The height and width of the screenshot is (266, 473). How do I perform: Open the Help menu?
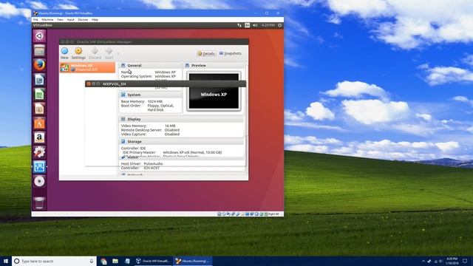click(95, 20)
